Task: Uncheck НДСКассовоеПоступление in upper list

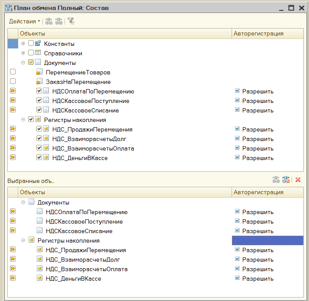Action: pyautogui.click(x=39, y=100)
